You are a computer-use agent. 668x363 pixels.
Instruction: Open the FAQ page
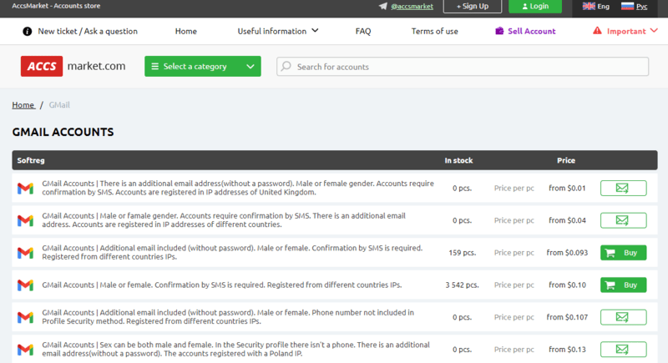click(363, 31)
